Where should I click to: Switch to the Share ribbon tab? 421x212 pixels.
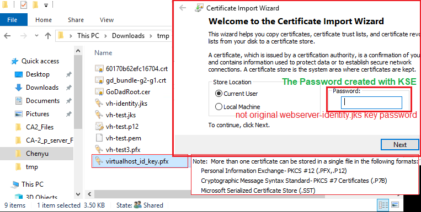(x=76, y=20)
